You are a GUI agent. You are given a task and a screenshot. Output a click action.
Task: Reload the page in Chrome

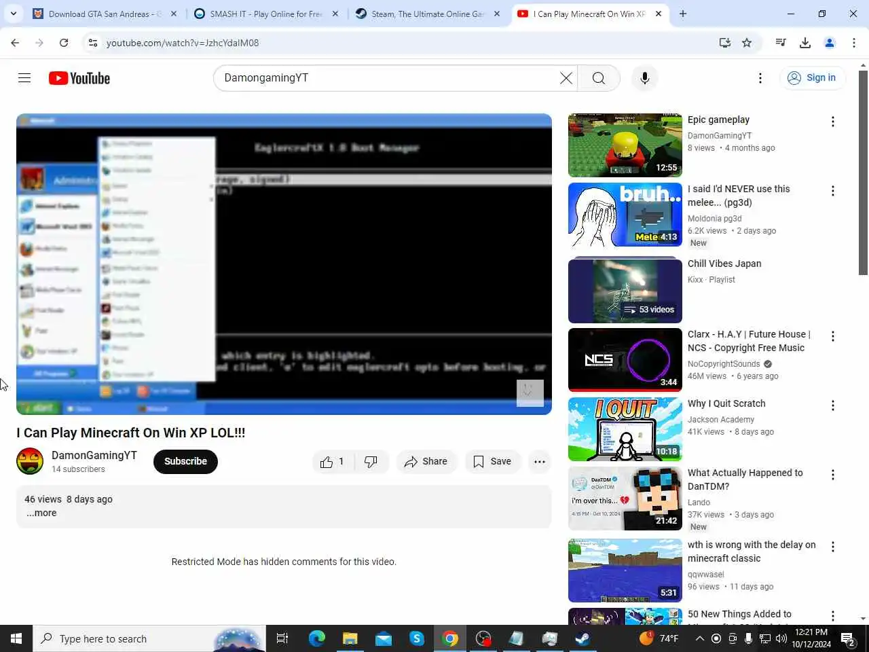coord(64,43)
